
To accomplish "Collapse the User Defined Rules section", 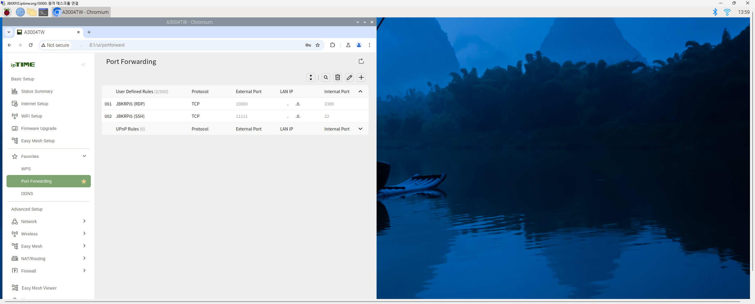I will pyautogui.click(x=360, y=92).
